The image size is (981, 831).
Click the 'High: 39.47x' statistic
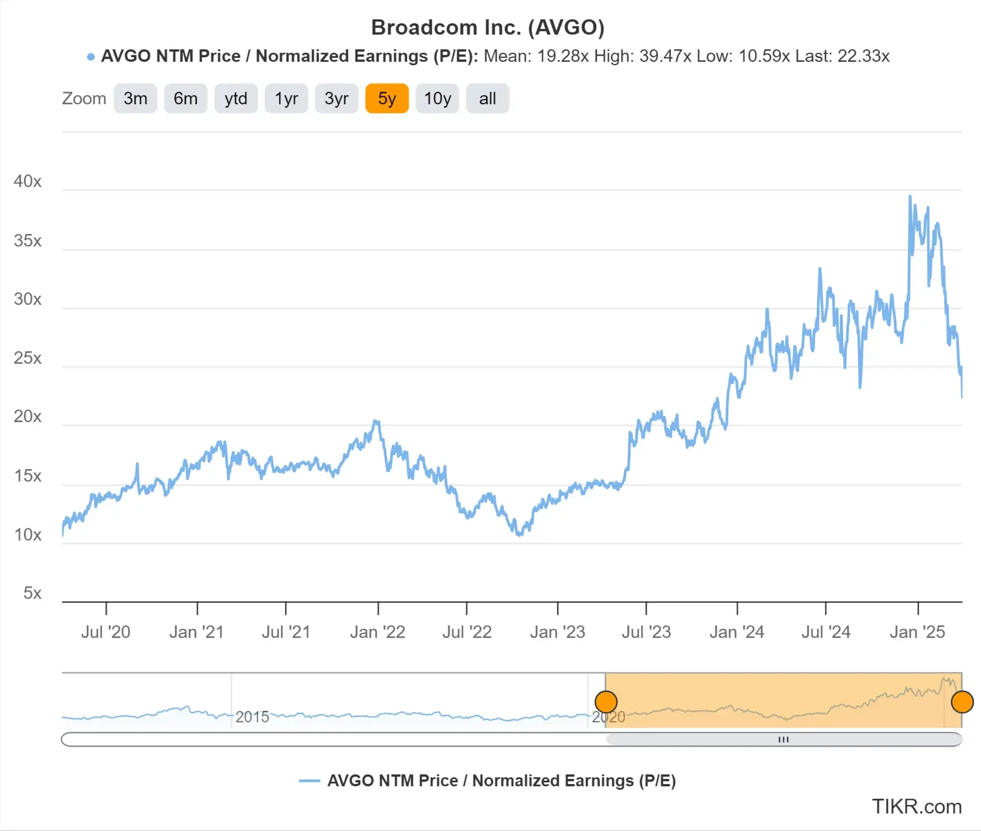tap(643, 56)
